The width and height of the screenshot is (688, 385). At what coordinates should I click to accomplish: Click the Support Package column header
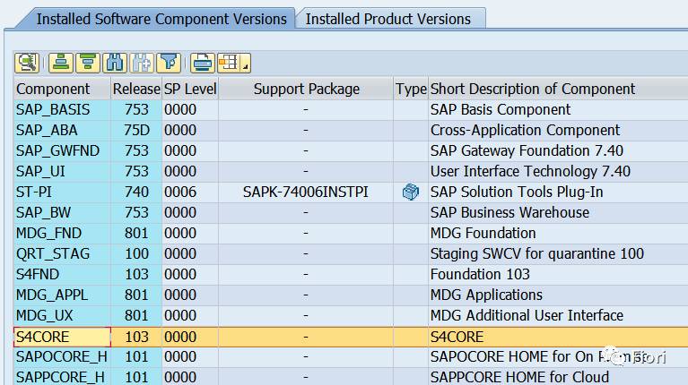point(306,89)
